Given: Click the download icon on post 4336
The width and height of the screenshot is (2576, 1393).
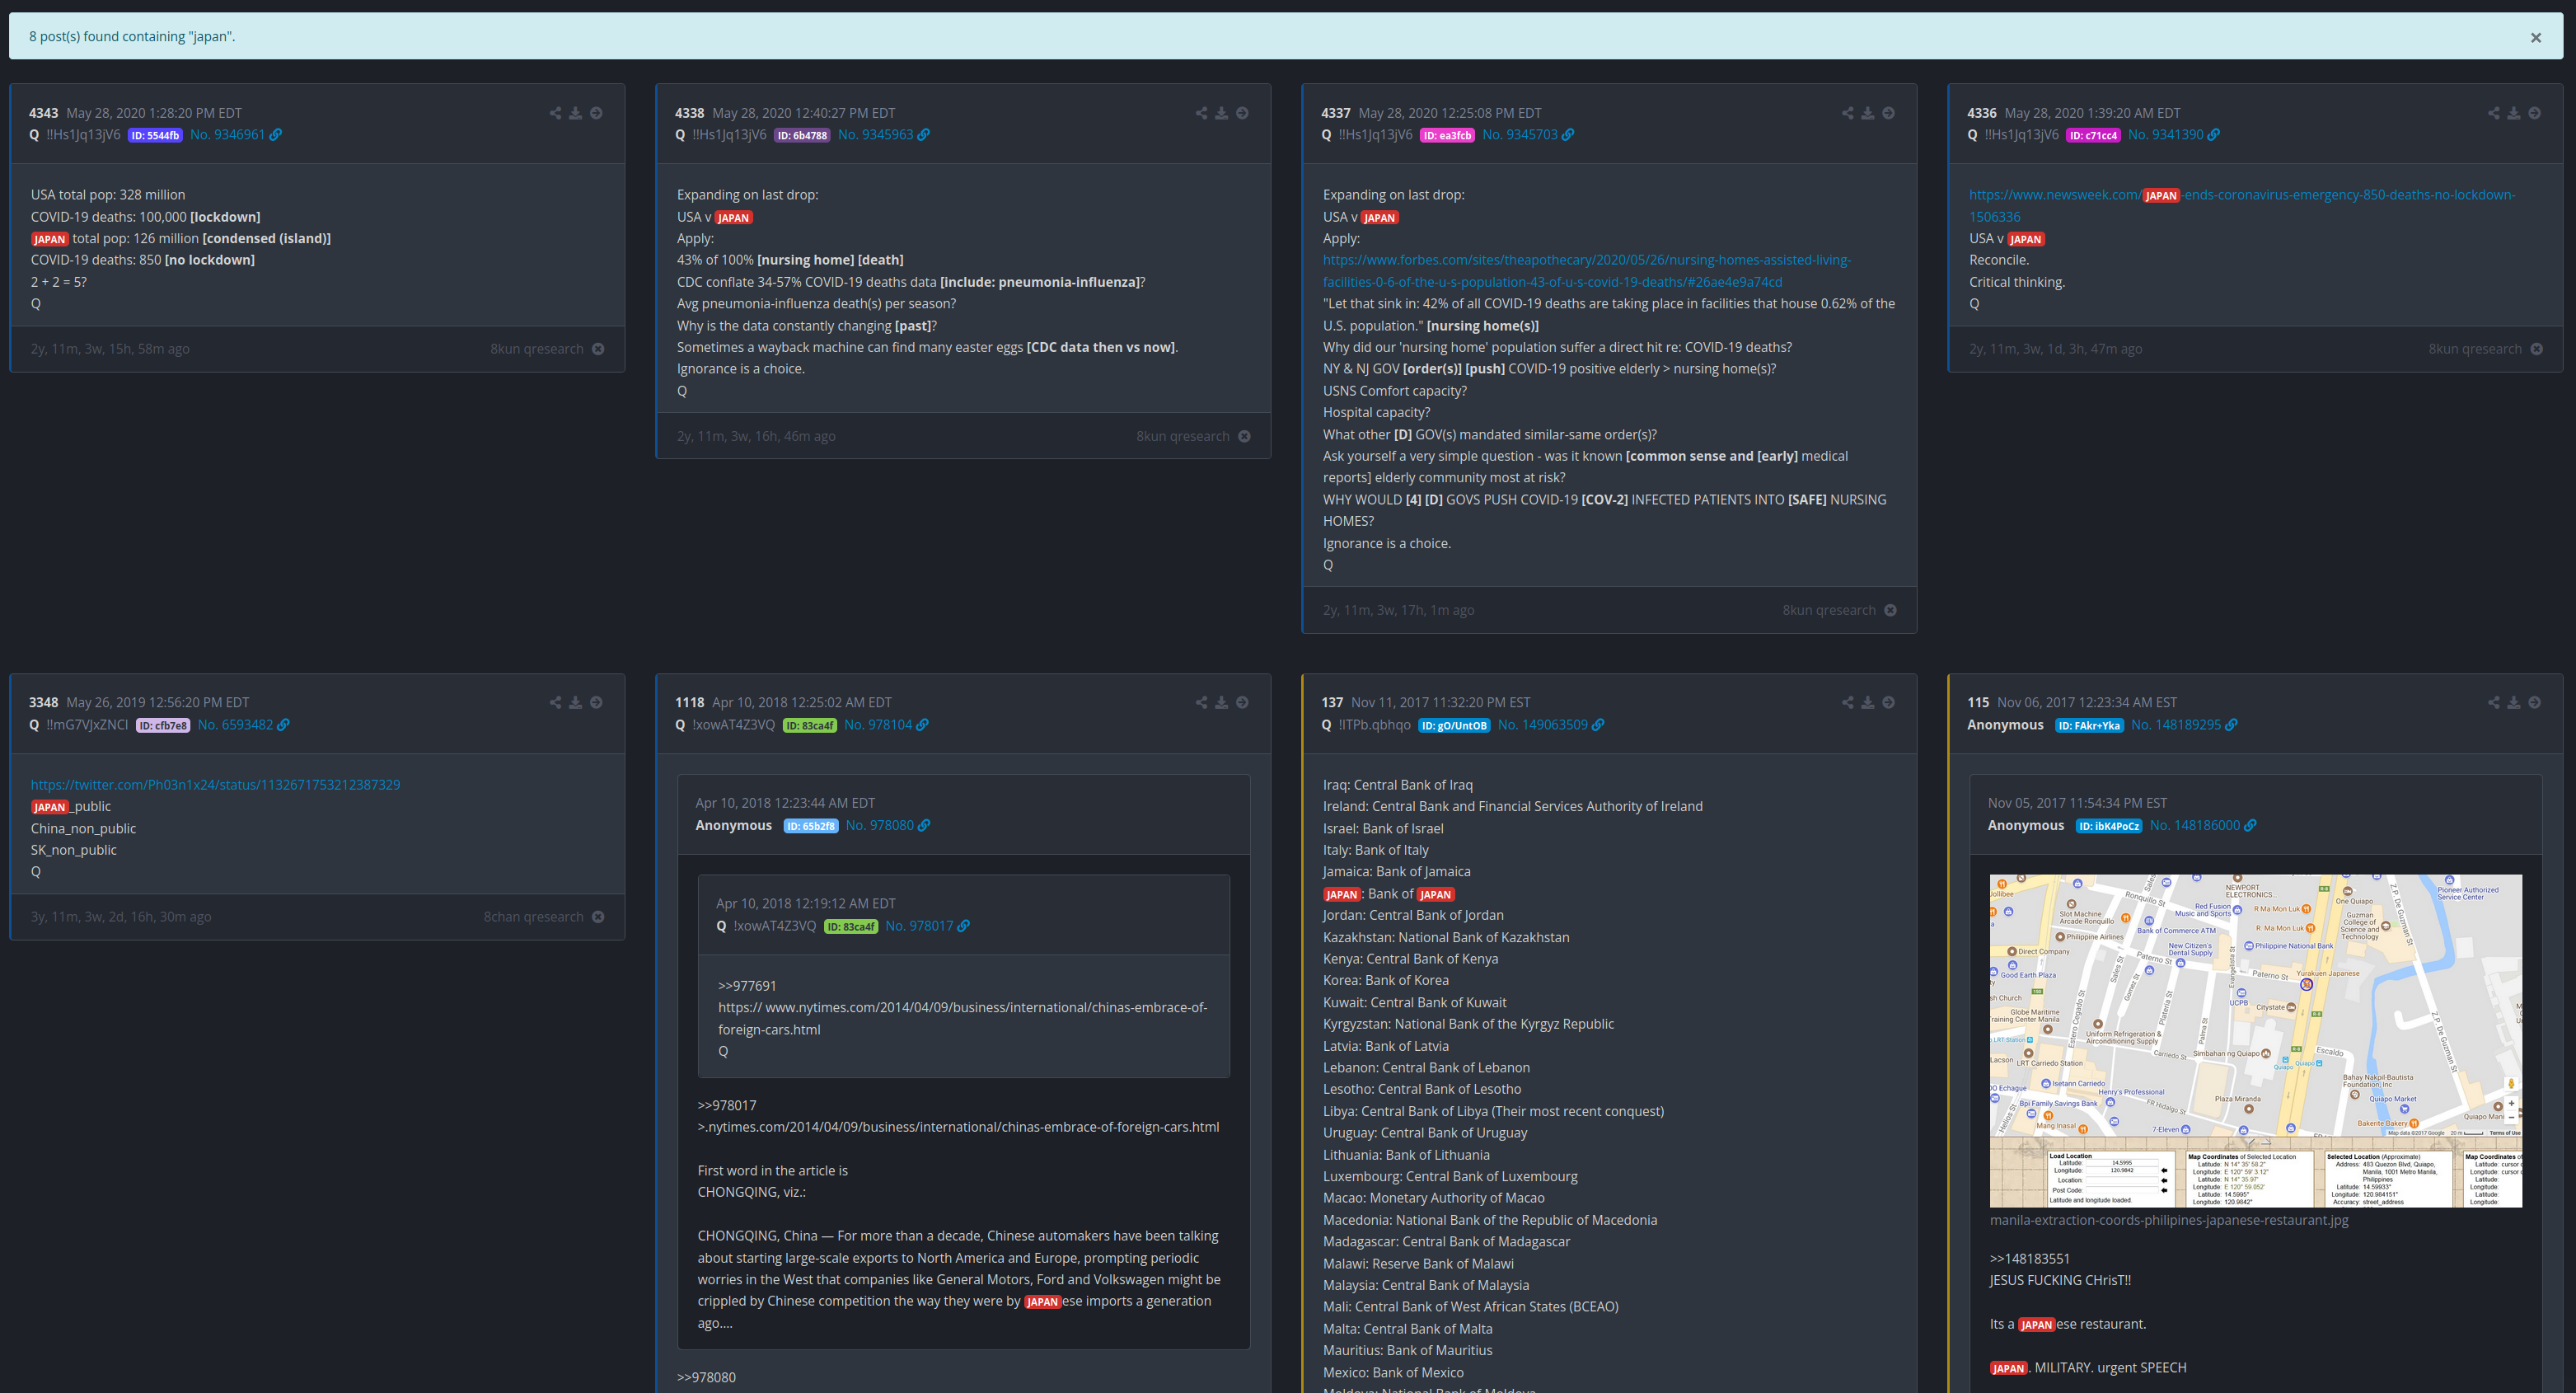Looking at the screenshot, I should click(2513, 113).
